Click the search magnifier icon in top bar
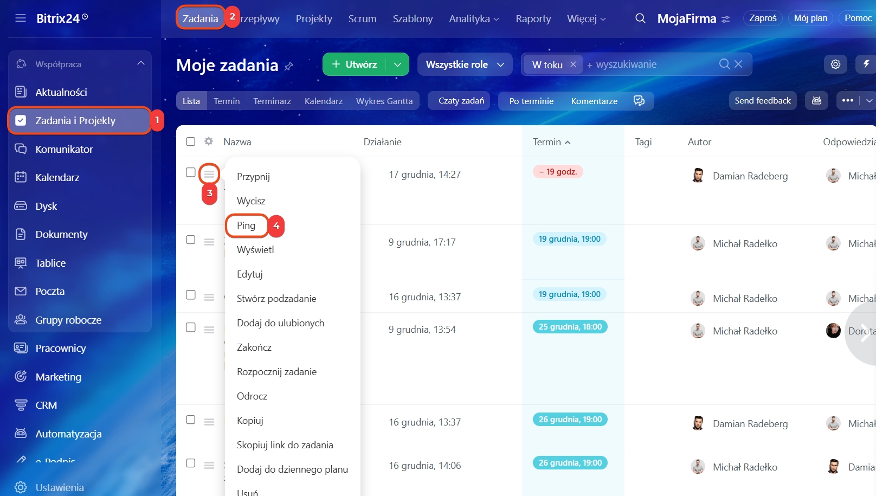 (x=640, y=18)
